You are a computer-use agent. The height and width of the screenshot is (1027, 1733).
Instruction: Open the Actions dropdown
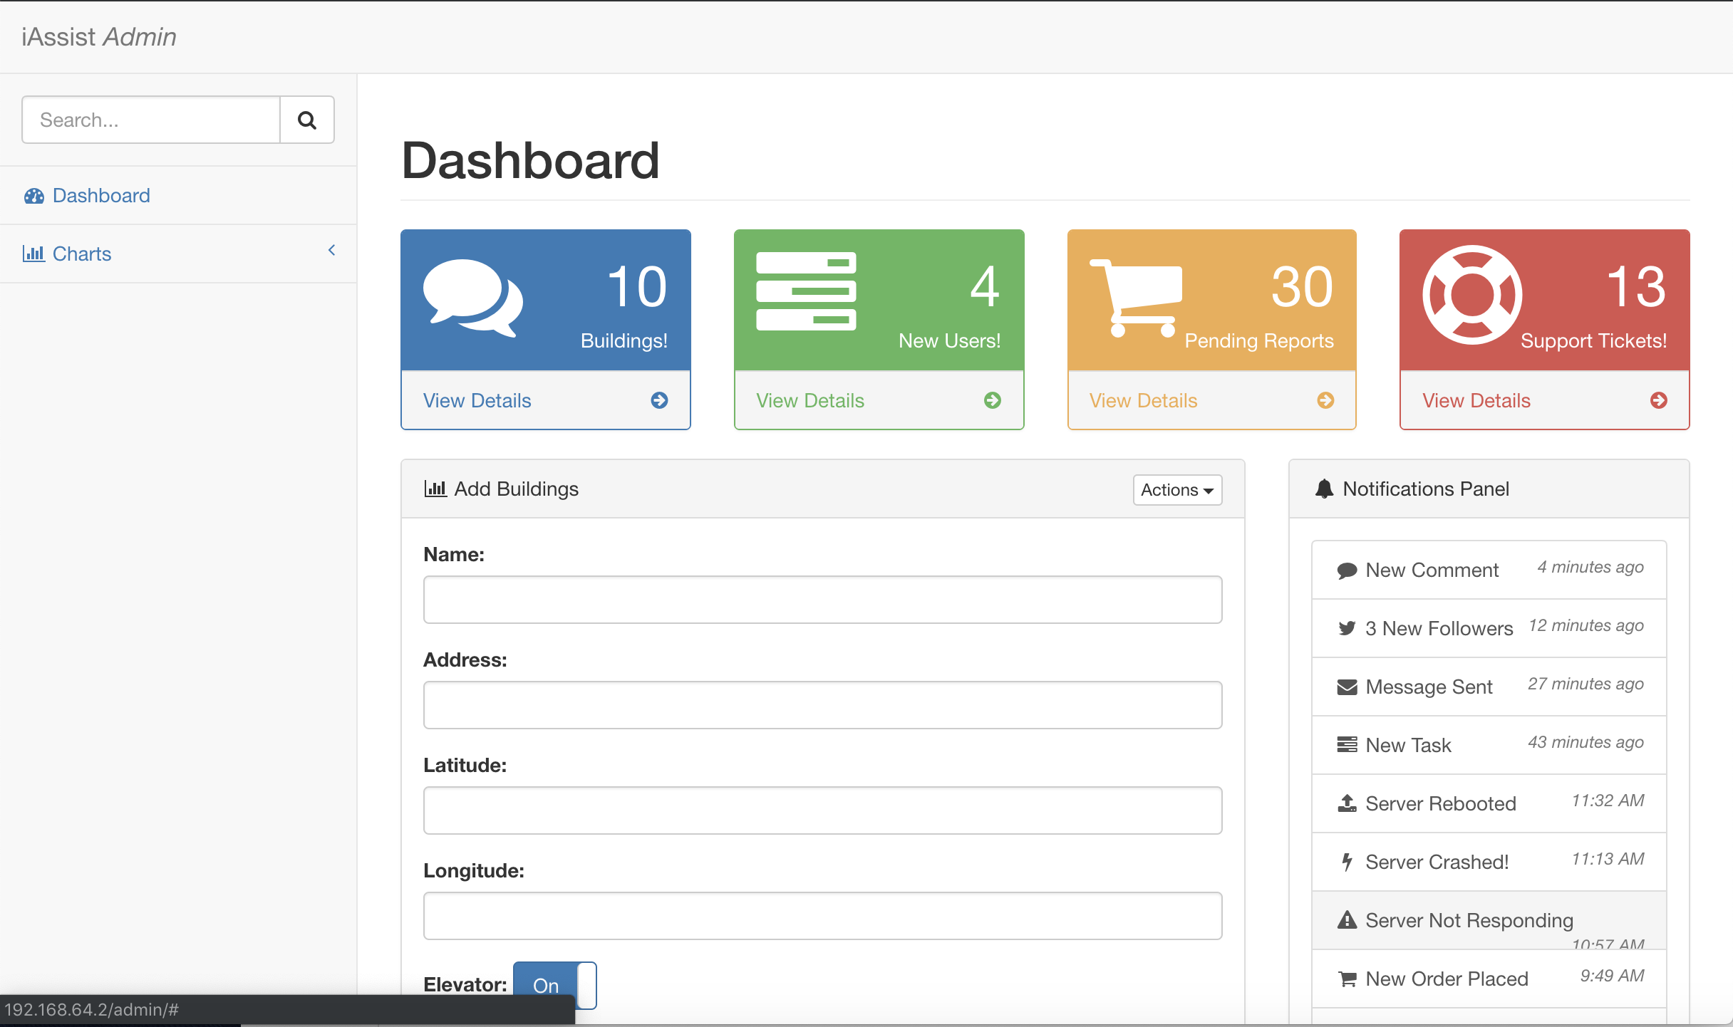tap(1176, 490)
